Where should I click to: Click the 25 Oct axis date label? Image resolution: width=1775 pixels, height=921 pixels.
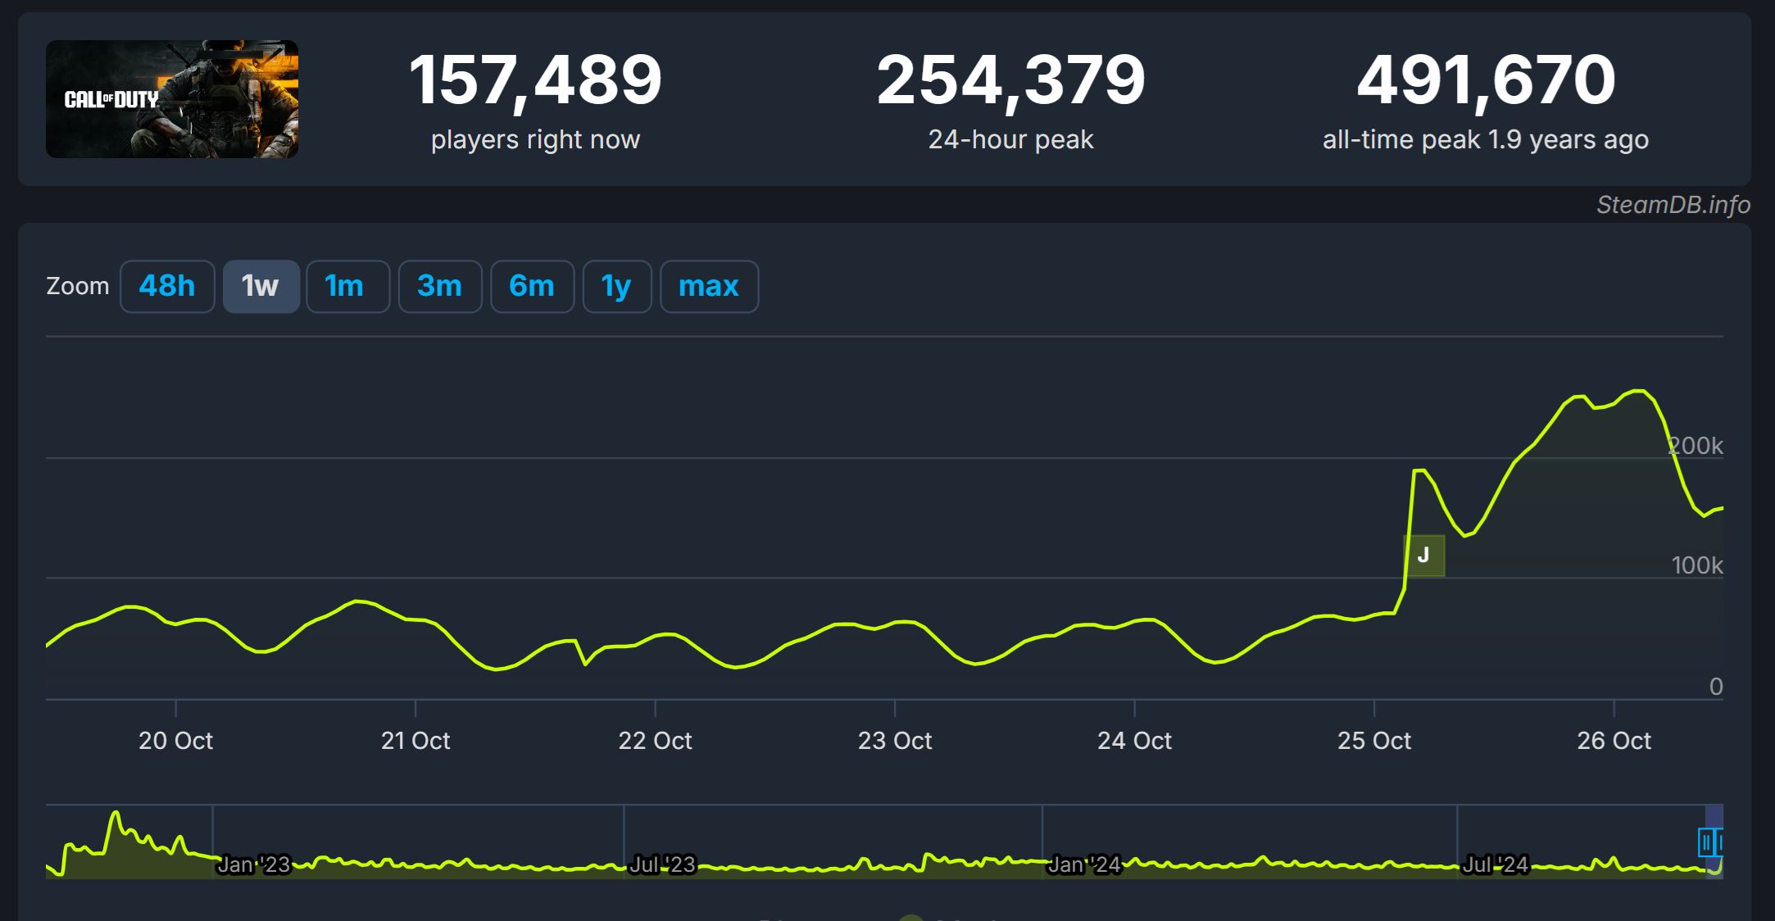click(x=1374, y=741)
